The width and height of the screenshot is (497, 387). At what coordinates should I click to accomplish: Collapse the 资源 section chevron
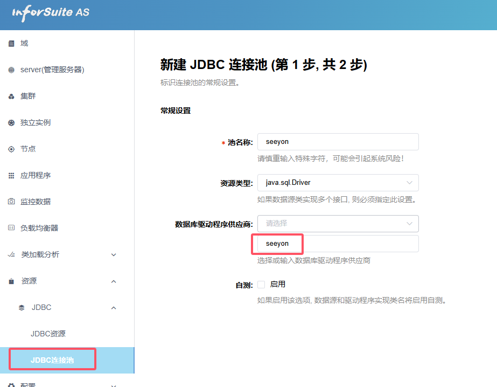point(114,281)
